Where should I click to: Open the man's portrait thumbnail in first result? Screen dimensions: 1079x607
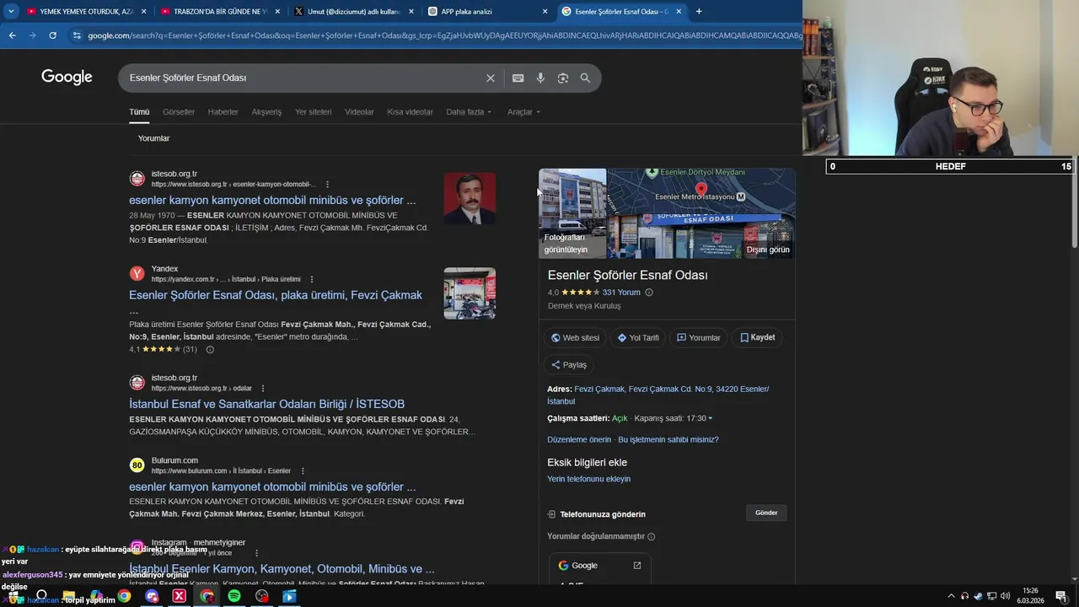pos(470,199)
